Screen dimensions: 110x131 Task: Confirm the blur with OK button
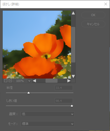[x=93, y=15]
